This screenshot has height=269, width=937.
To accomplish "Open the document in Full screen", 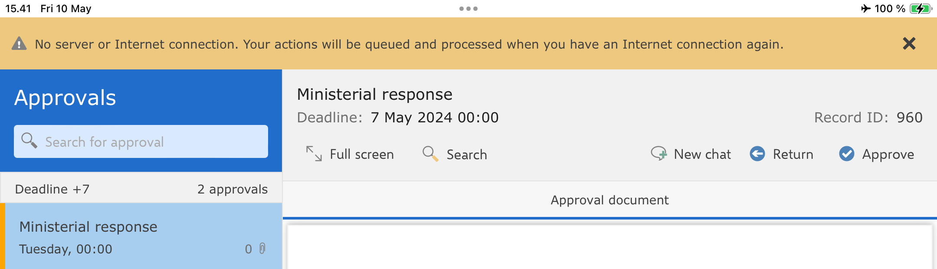I will [350, 154].
